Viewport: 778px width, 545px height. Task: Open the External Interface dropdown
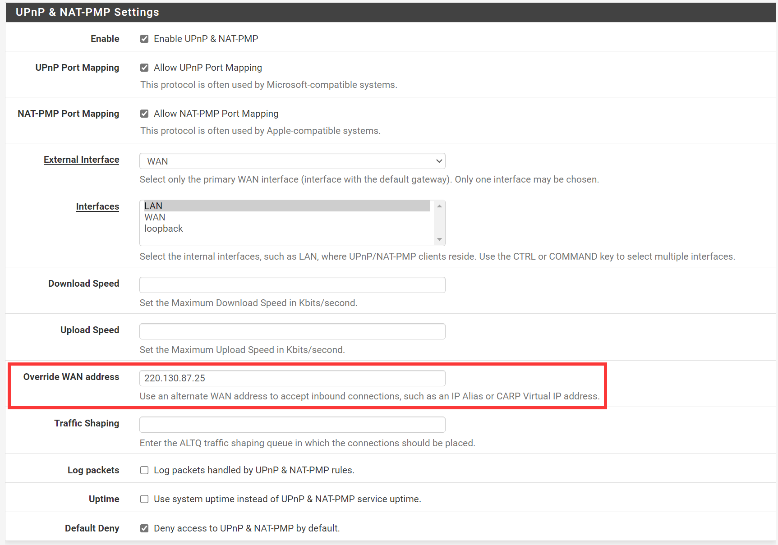point(292,161)
